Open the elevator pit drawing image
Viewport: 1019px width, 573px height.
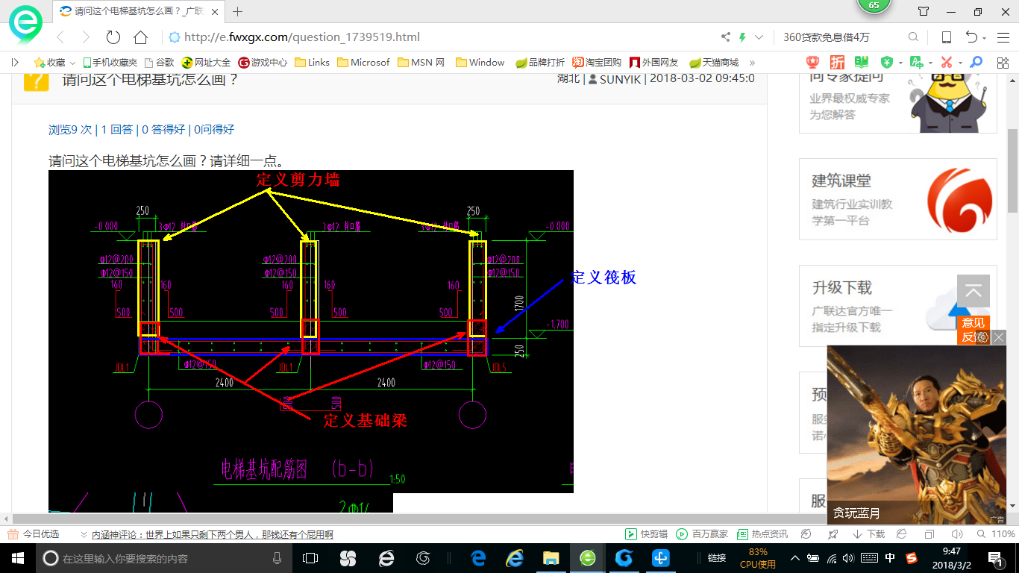coord(311,331)
